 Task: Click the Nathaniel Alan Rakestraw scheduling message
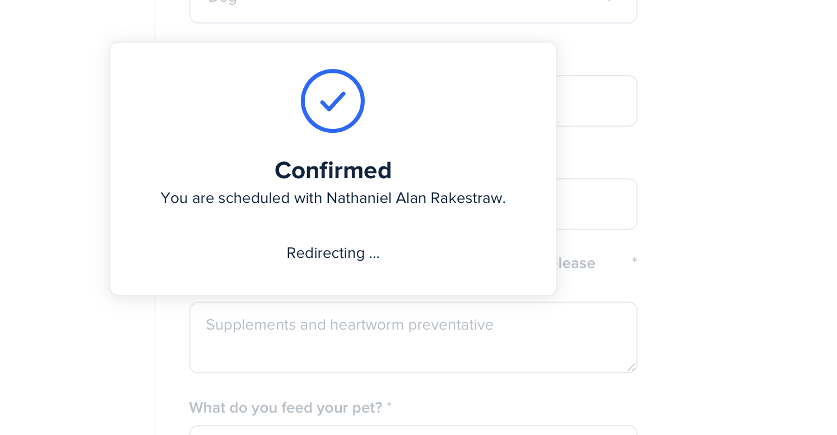[333, 198]
